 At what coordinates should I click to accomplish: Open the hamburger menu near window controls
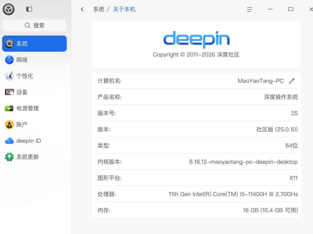249,9
